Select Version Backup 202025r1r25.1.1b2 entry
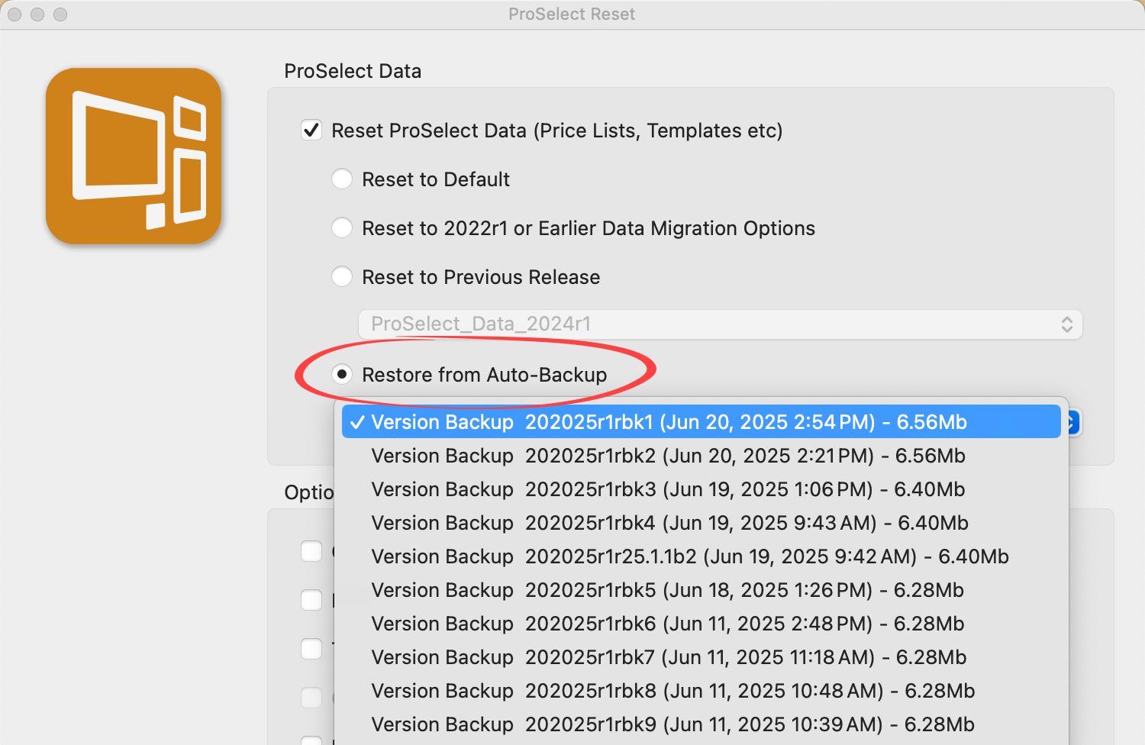This screenshot has height=745, width=1145. pyautogui.click(x=689, y=556)
